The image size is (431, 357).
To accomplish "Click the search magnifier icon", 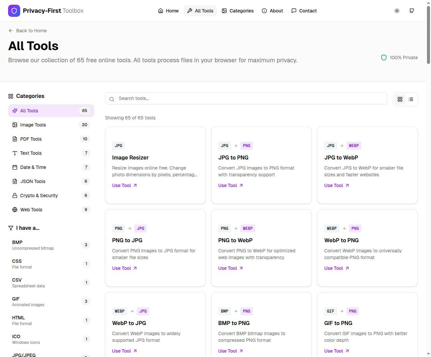I will point(112,99).
